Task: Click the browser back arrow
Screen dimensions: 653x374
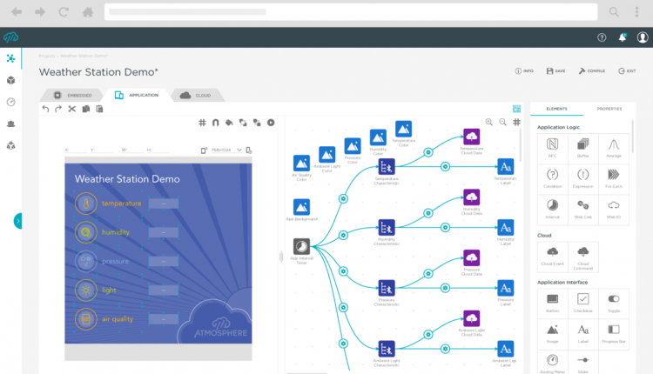Action: pyautogui.click(x=17, y=12)
